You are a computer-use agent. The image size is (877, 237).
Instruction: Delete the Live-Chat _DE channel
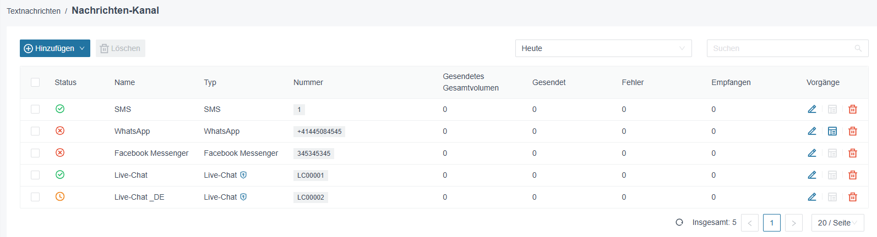tap(853, 197)
